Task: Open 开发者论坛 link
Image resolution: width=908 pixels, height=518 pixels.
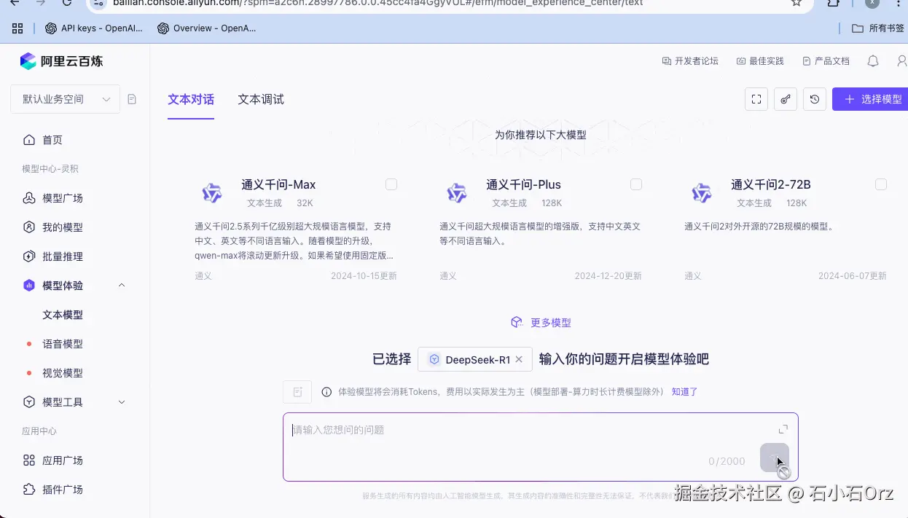Action: coord(690,61)
